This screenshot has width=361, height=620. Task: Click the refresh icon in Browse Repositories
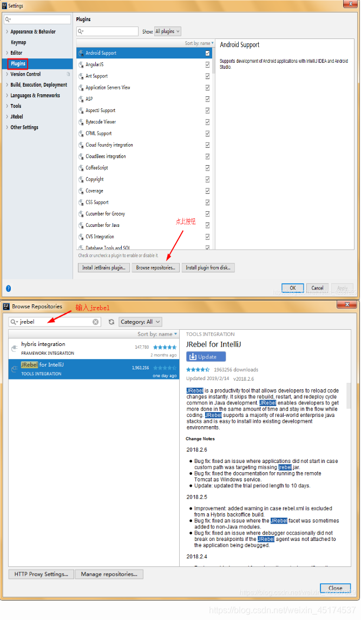[x=111, y=322]
